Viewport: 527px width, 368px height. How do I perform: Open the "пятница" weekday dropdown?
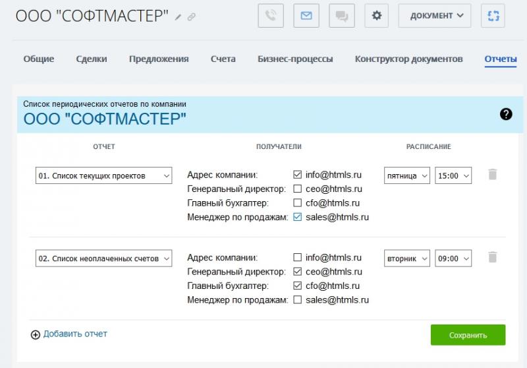pos(406,175)
